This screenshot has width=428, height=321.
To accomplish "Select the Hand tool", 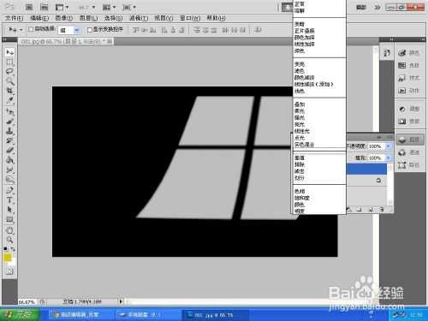I will [x=9, y=230].
